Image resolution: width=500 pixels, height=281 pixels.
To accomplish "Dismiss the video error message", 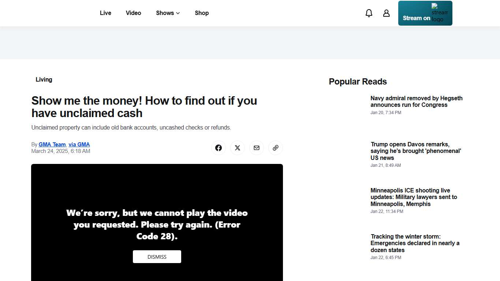I will click(157, 257).
